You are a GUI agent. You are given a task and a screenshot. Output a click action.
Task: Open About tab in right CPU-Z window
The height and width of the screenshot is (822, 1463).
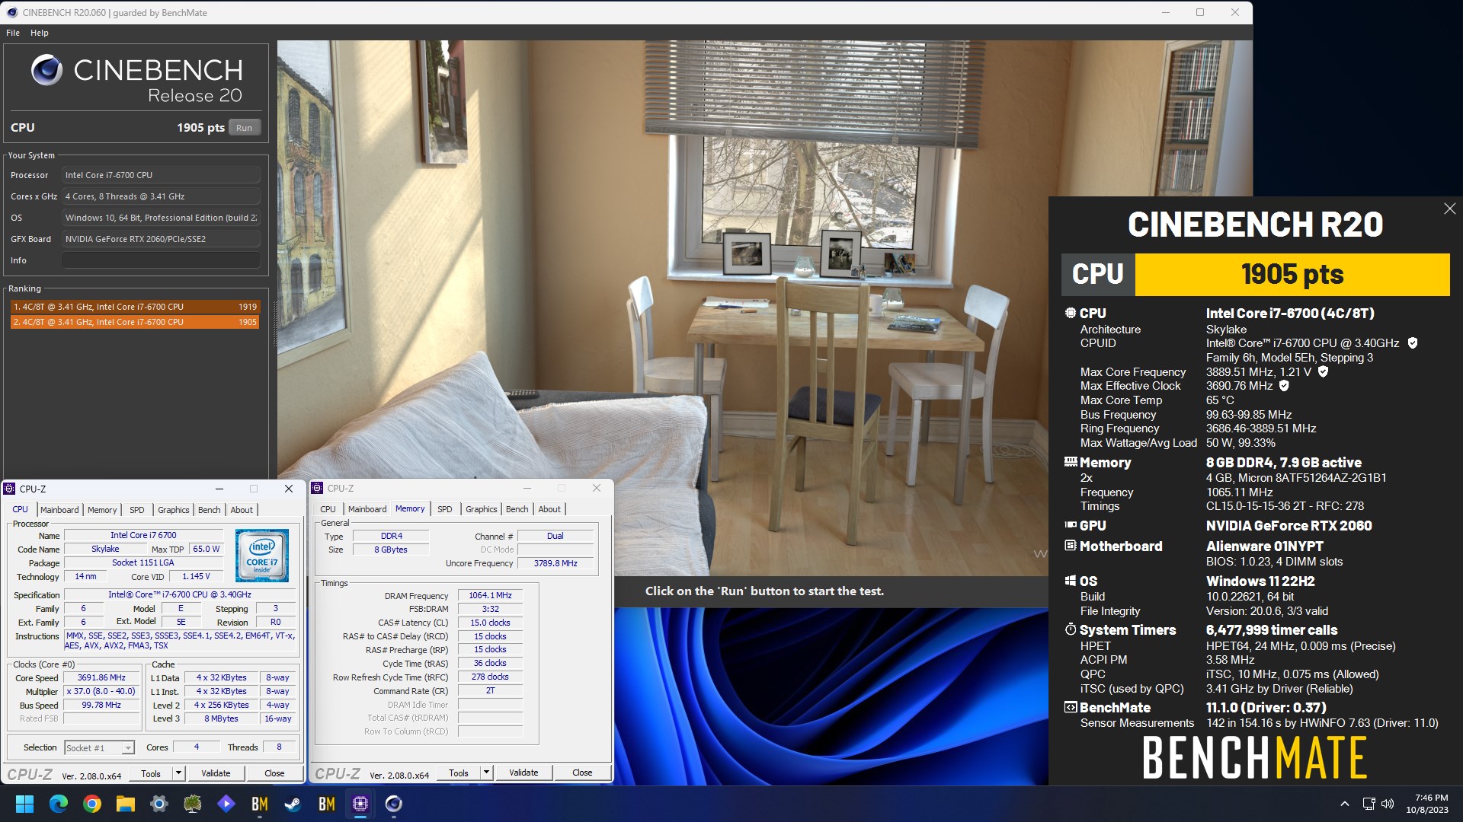coord(549,509)
